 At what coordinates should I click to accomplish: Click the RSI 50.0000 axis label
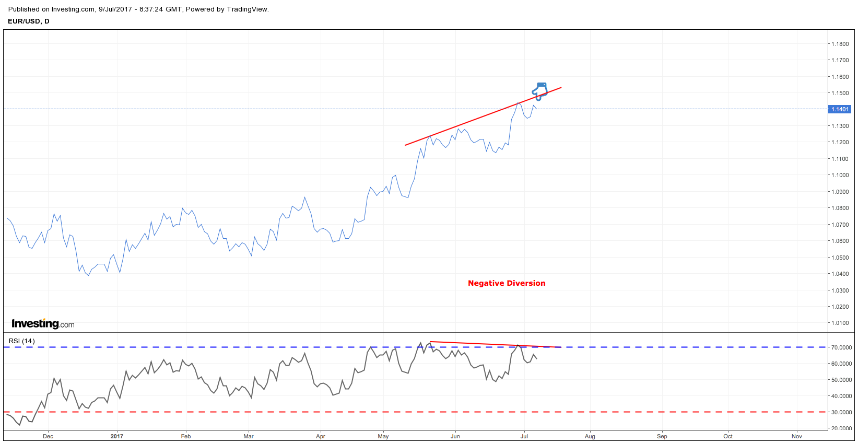(842, 380)
